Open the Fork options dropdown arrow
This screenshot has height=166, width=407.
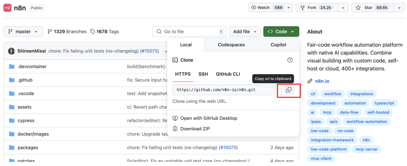343,8
